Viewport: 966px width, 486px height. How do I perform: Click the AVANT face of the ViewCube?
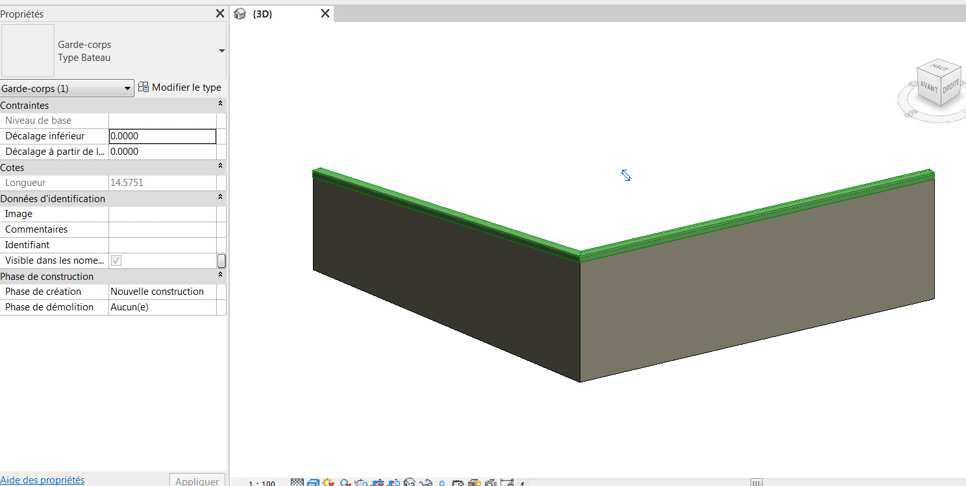[928, 87]
